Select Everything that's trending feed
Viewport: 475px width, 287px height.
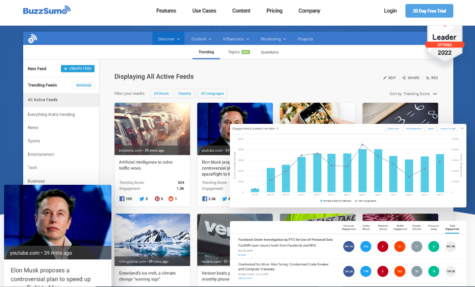pos(51,114)
